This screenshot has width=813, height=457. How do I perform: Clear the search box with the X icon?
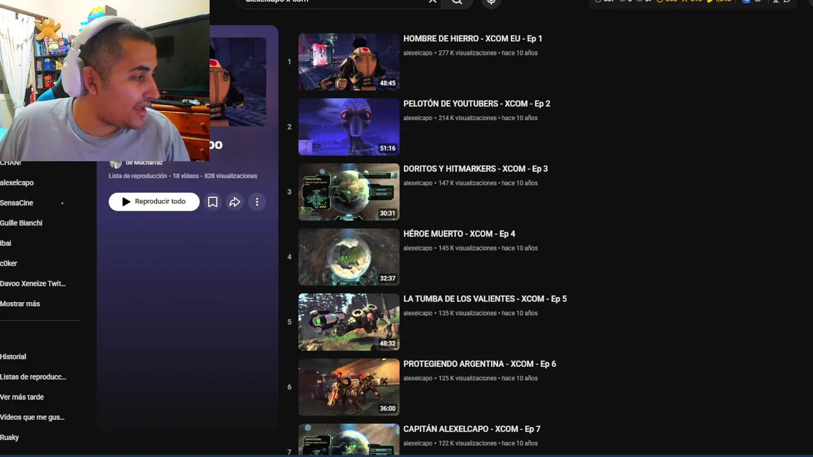(x=433, y=2)
